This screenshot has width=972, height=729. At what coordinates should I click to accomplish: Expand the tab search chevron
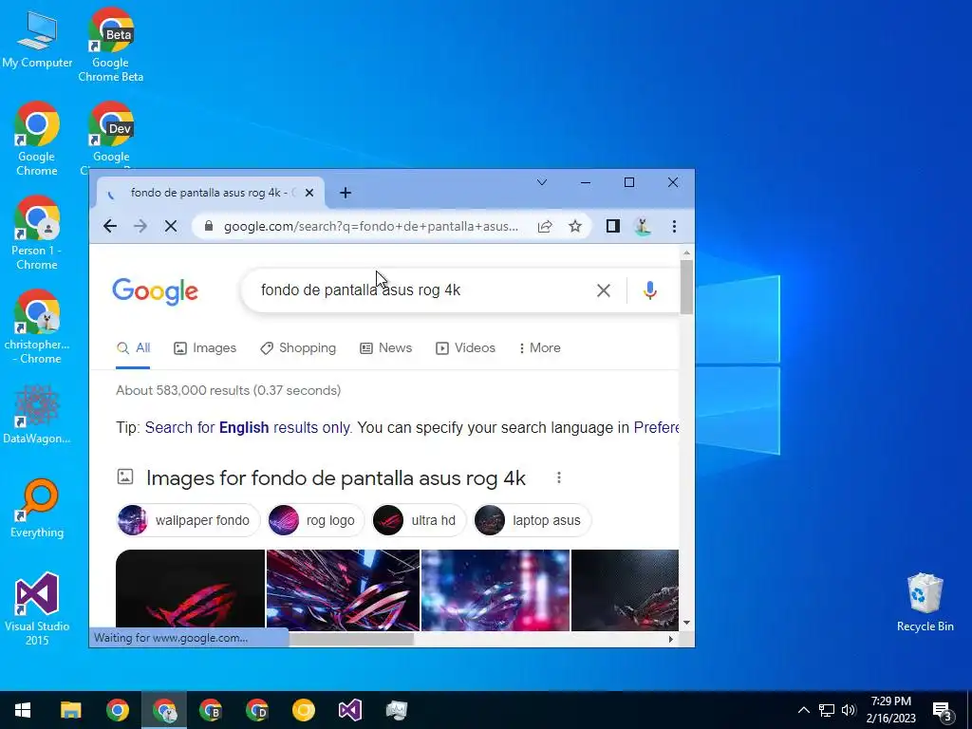tap(542, 182)
